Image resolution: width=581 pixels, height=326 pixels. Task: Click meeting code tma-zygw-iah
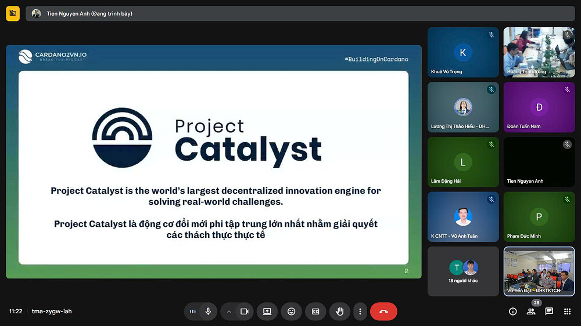[52, 311]
